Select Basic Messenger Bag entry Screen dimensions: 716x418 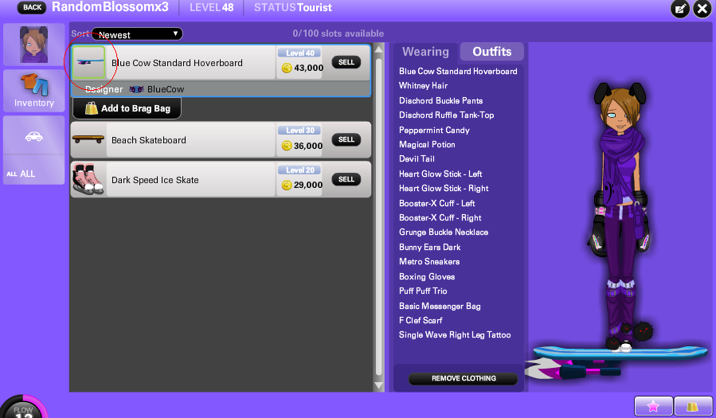[x=440, y=306]
